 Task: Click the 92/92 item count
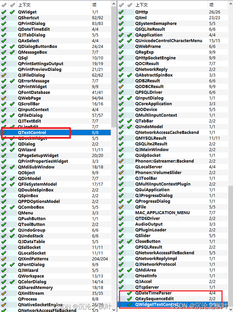point(97,18)
